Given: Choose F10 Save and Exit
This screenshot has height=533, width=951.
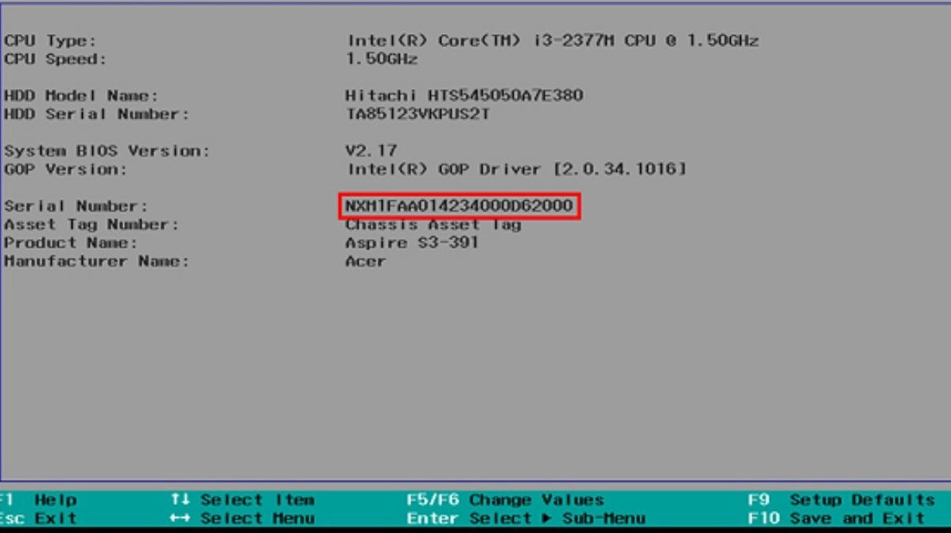Looking at the screenshot, I should pyautogui.click(x=836, y=519).
